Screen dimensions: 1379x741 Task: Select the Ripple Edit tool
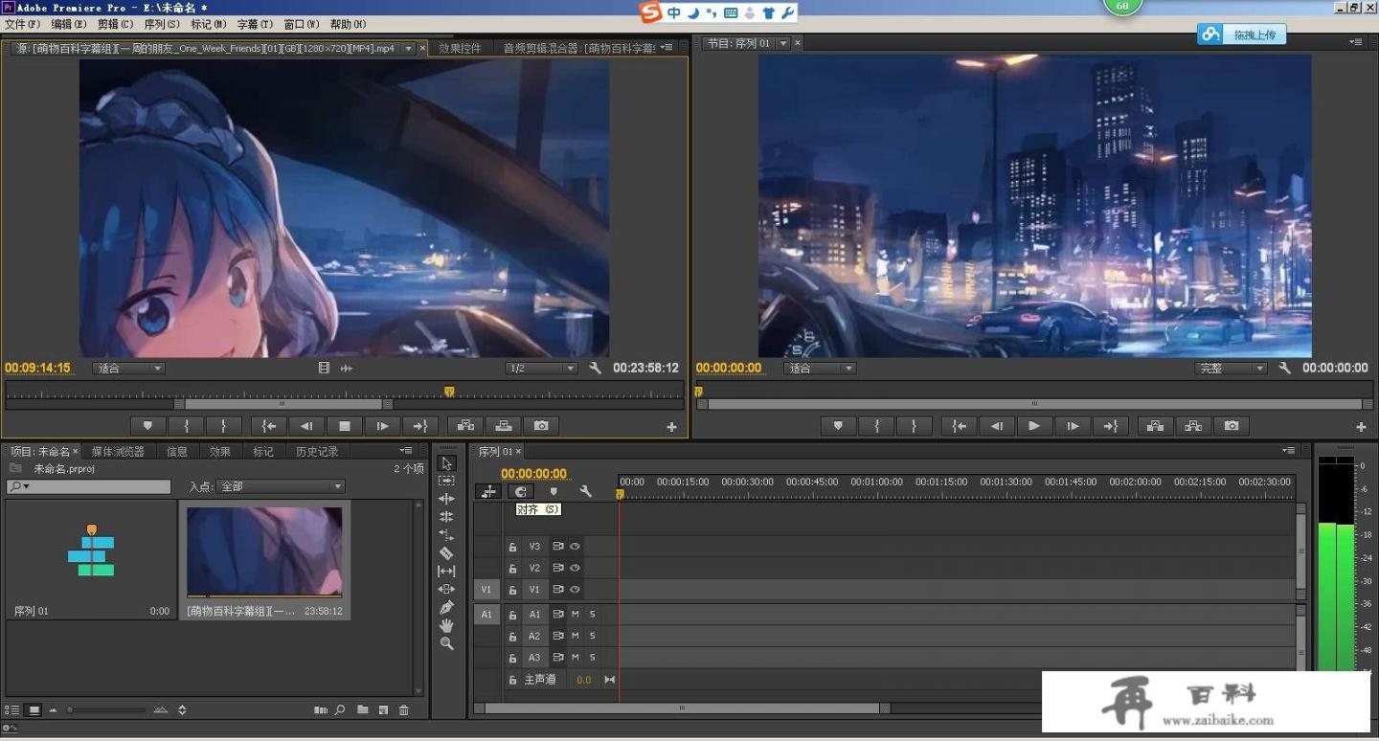click(x=446, y=499)
